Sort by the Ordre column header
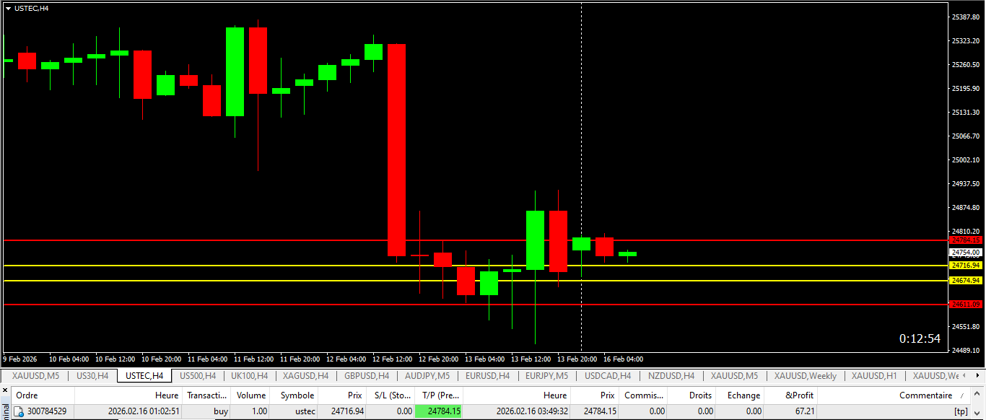Screen dimensions: 986x420 click(x=43, y=395)
